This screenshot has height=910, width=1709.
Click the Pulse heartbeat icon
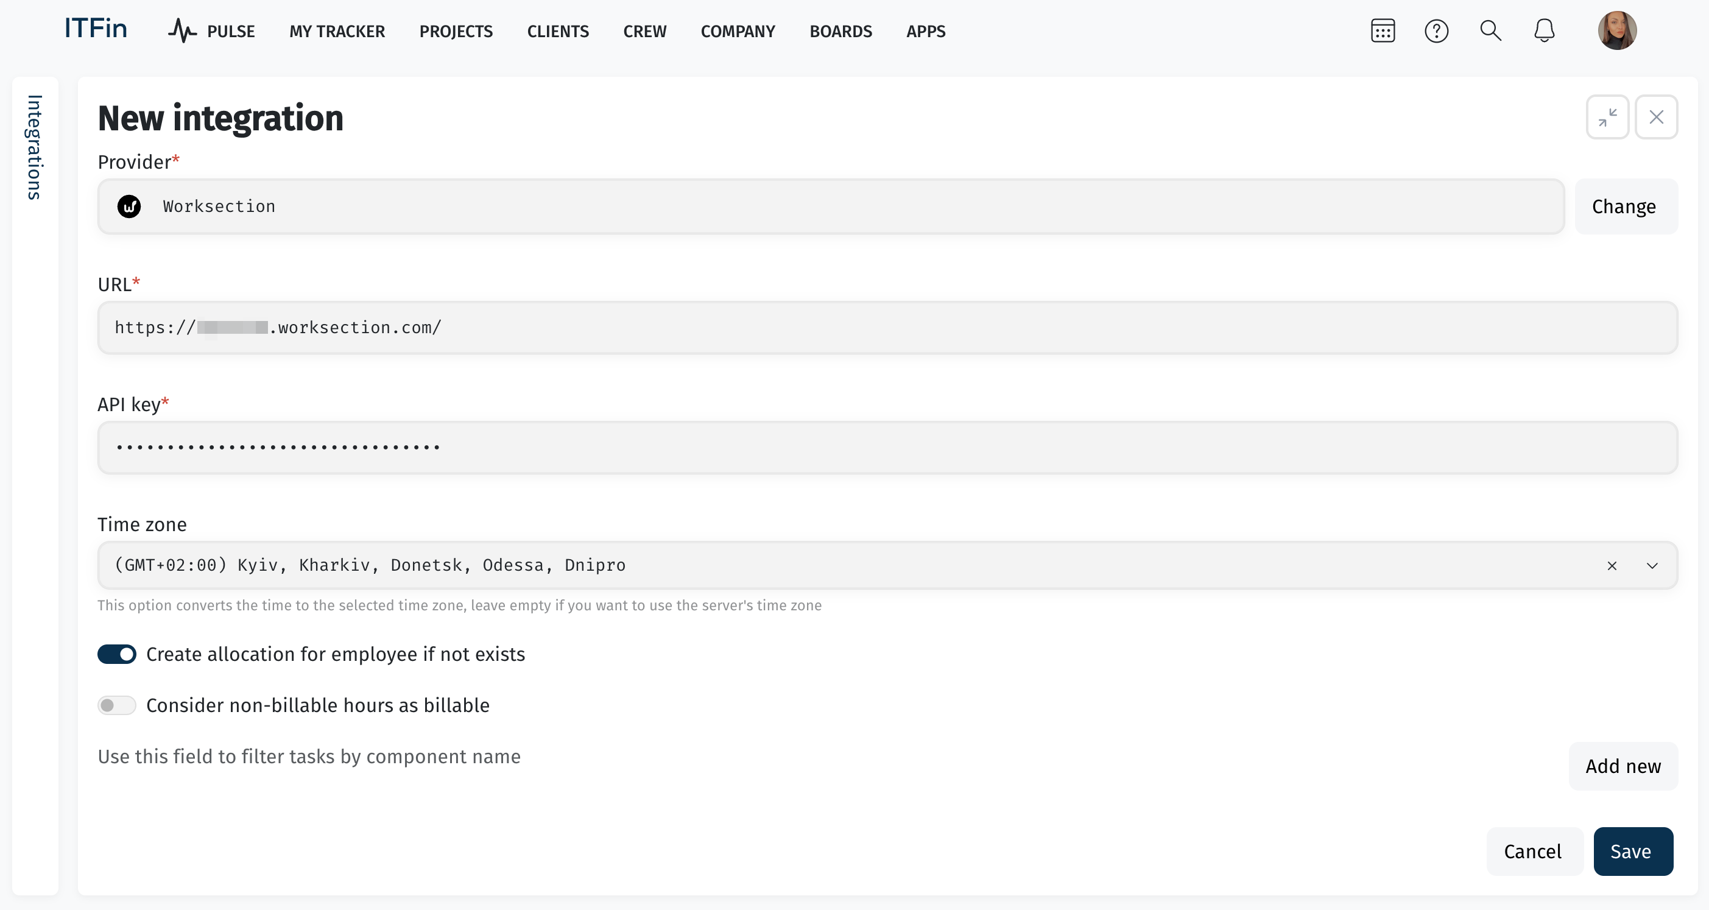click(x=181, y=30)
